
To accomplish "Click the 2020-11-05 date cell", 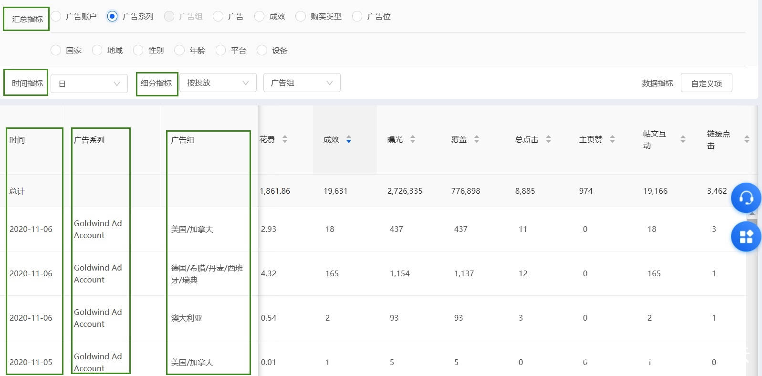I will [x=31, y=362].
